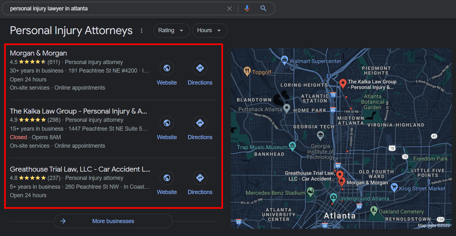
Task: Click the Closed · Opens 8AM status text
Action: [35, 137]
